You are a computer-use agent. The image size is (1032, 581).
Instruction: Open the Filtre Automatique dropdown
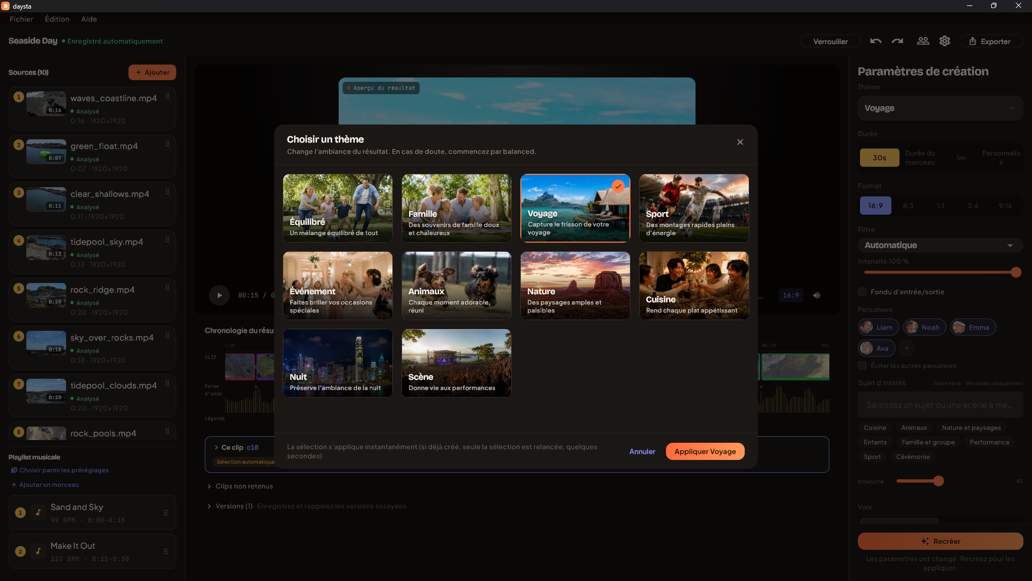point(940,245)
